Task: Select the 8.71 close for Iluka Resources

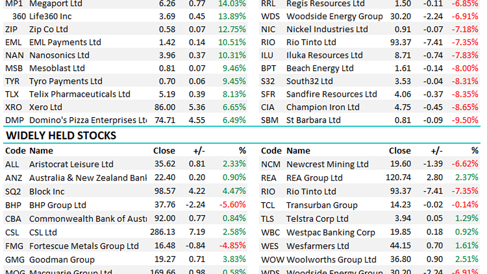Action: coord(403,55)
